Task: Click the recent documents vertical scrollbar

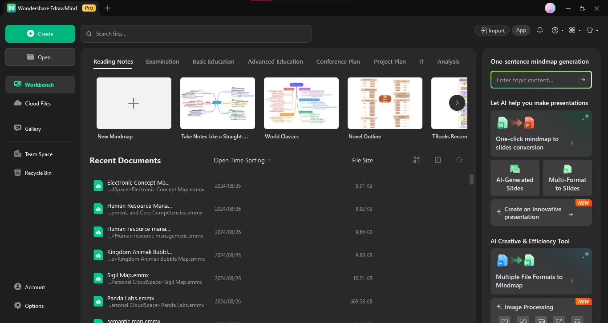Action: pos(471,179)
